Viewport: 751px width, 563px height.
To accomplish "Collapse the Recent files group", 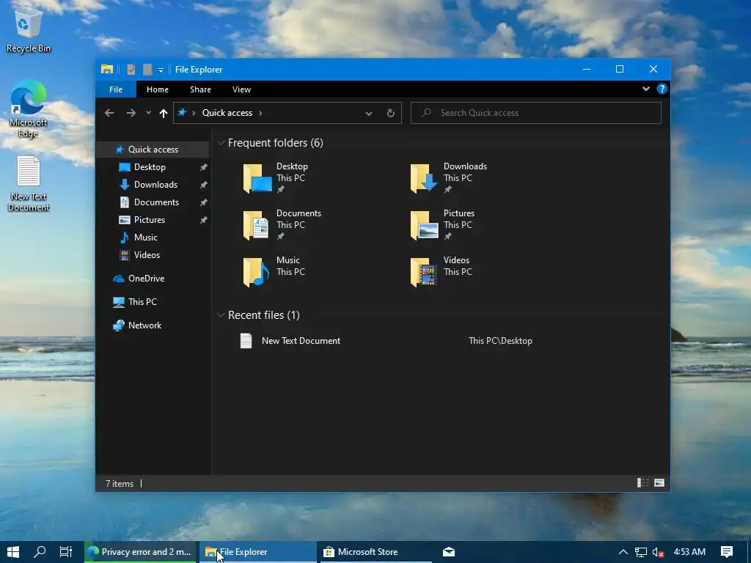I will click(221, 315).
